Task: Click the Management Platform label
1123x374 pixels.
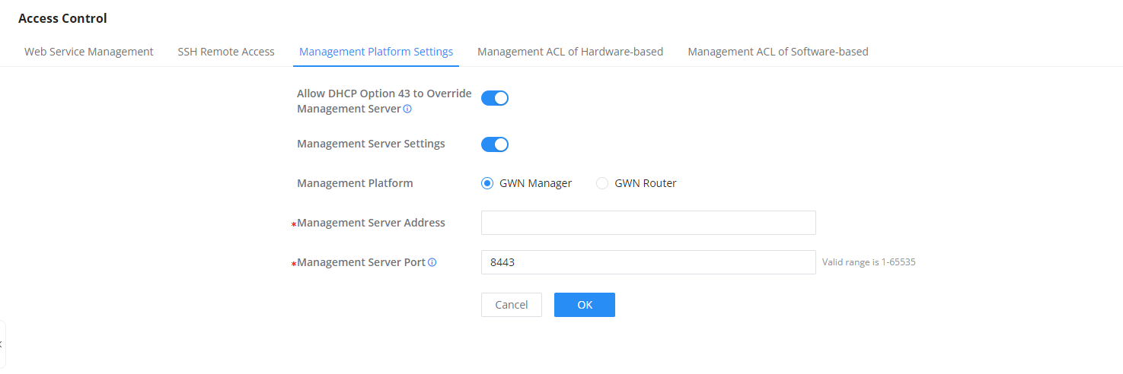Action: pyautogui.click(x=355, y=183)
